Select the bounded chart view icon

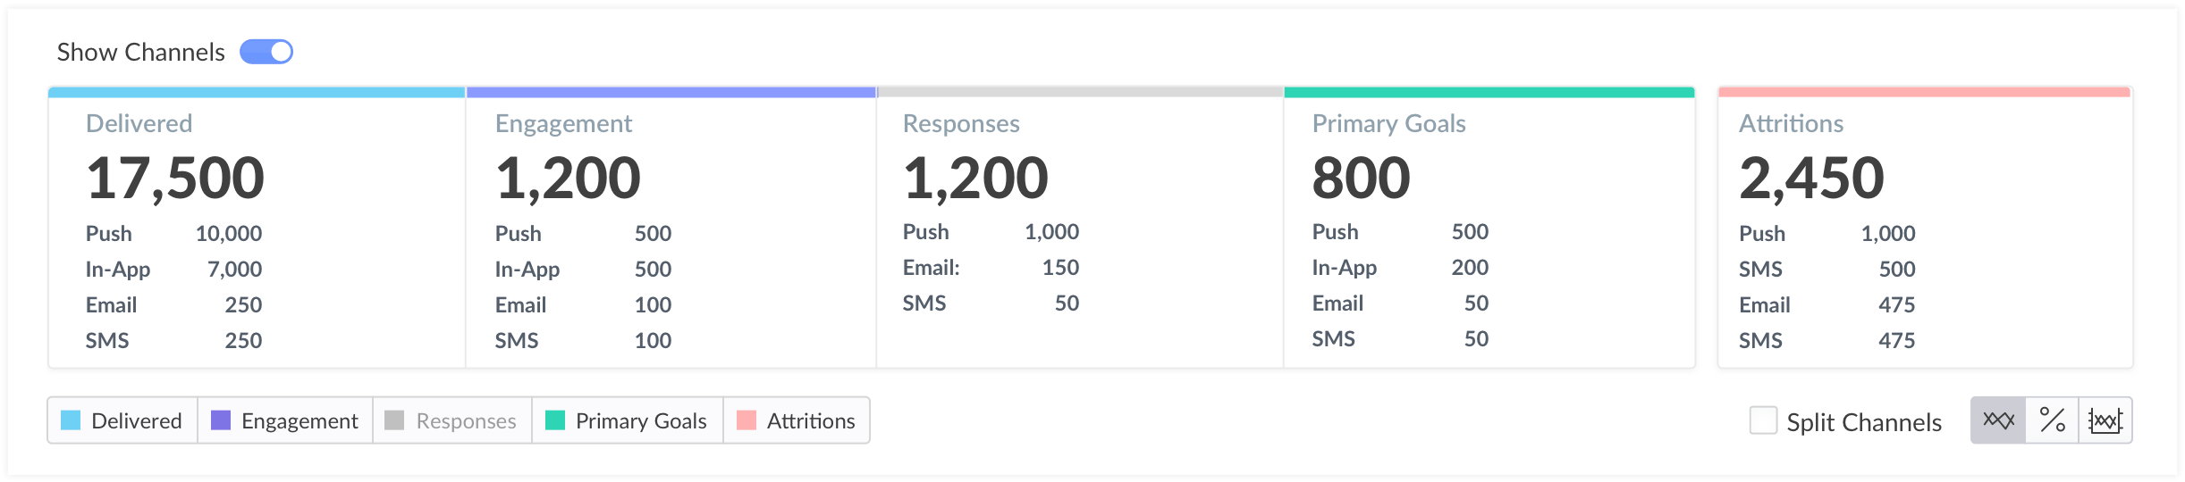point(2105,420)
